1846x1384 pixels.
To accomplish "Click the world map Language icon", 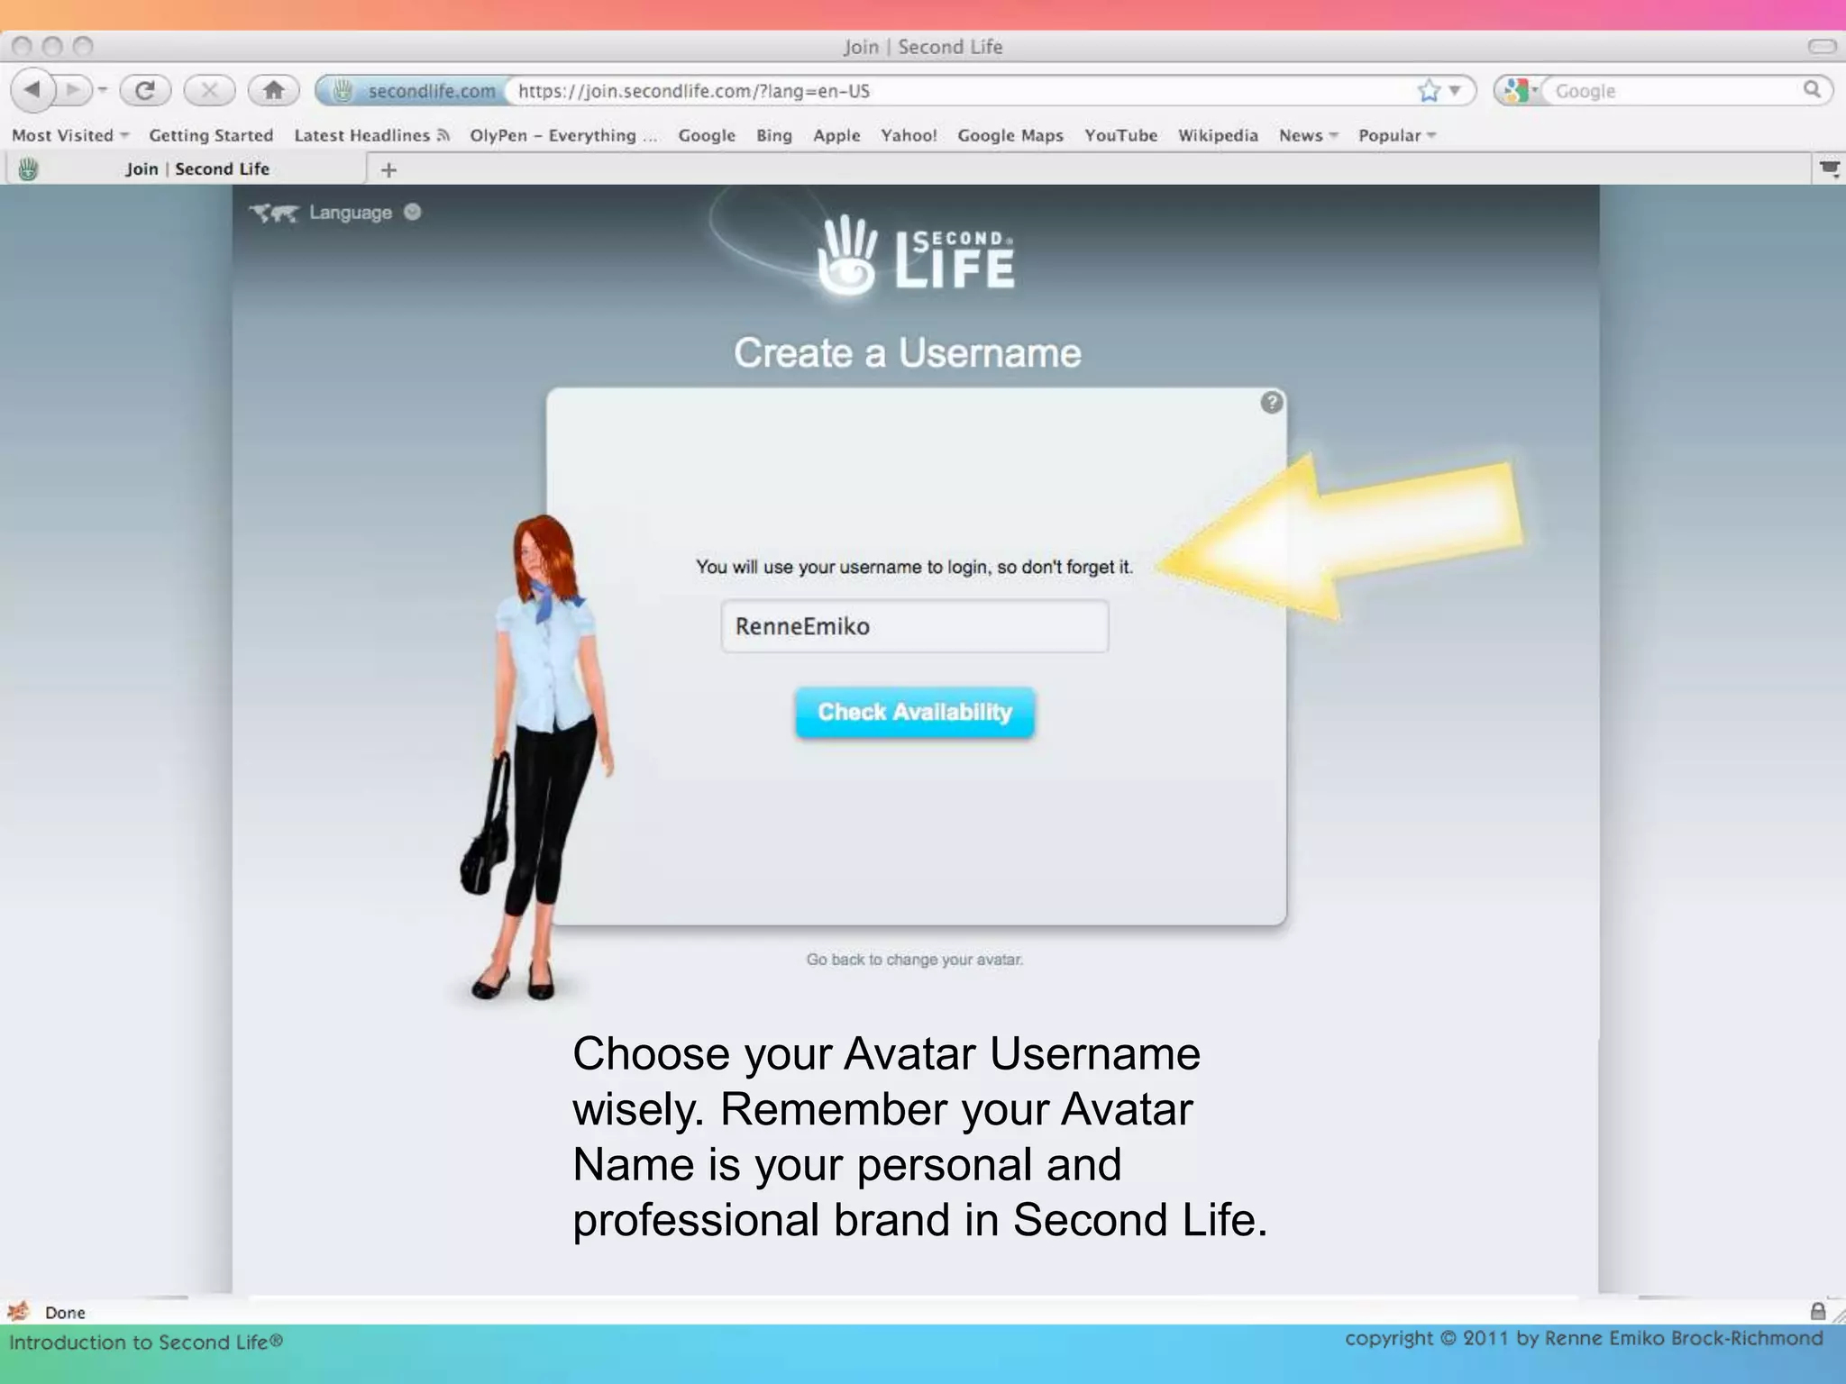I will point(274,214).
